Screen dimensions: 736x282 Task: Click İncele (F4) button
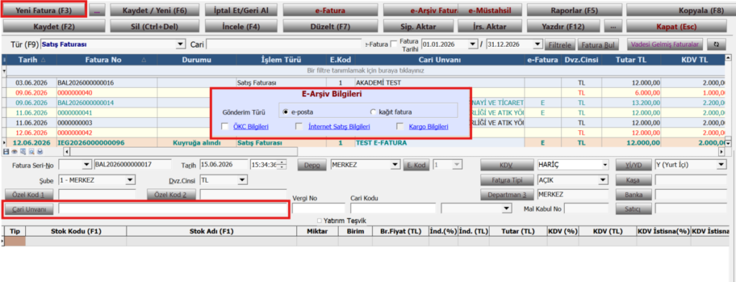click(241, 27)
